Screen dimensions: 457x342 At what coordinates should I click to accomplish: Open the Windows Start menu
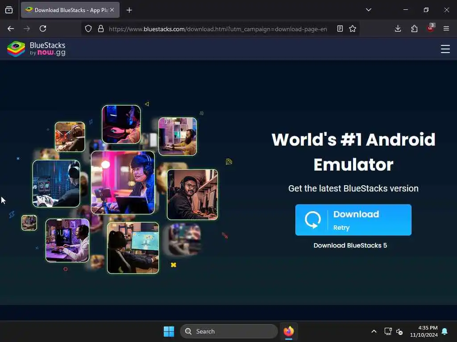169,331
